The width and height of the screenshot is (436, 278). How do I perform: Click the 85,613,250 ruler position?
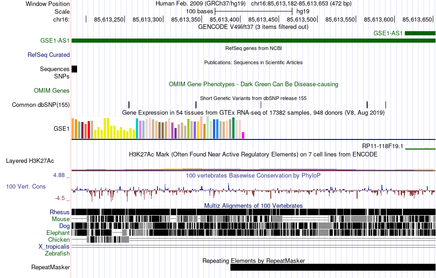tap(108, 19)
